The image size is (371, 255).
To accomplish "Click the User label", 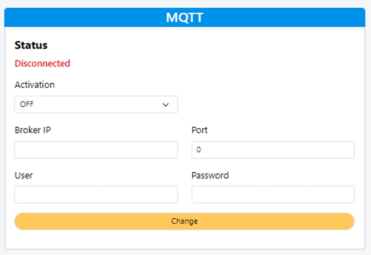I will tap(23, 175).
